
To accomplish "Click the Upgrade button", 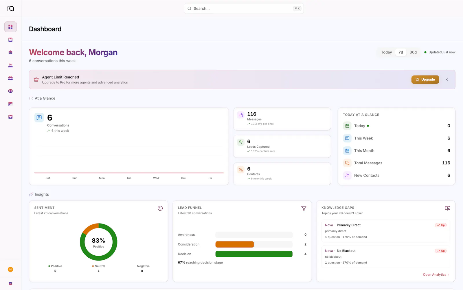I will (x=425, y=79).
